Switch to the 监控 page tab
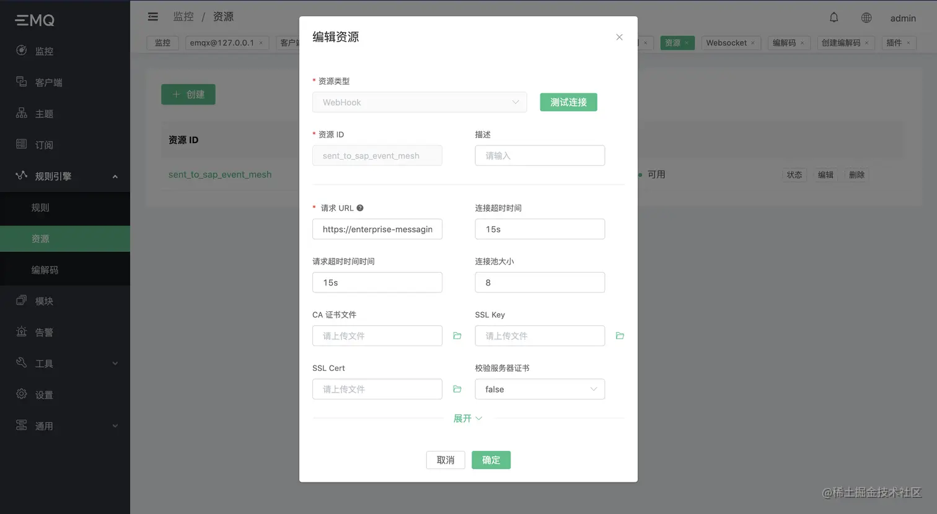937x514 pixels. [162, 43]
